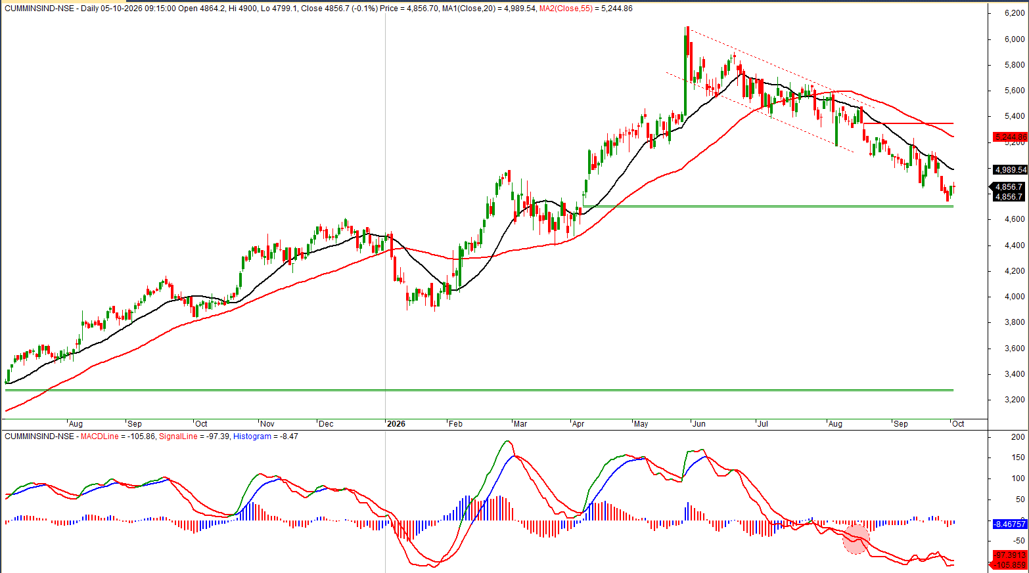Click the "May" label on the time axis
This screenshot has height=573, width=1029.
pyautogui.click(x=641, y=424)
